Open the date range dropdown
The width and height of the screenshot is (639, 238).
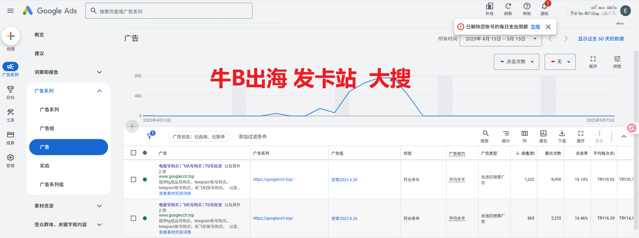click(500, 39)
